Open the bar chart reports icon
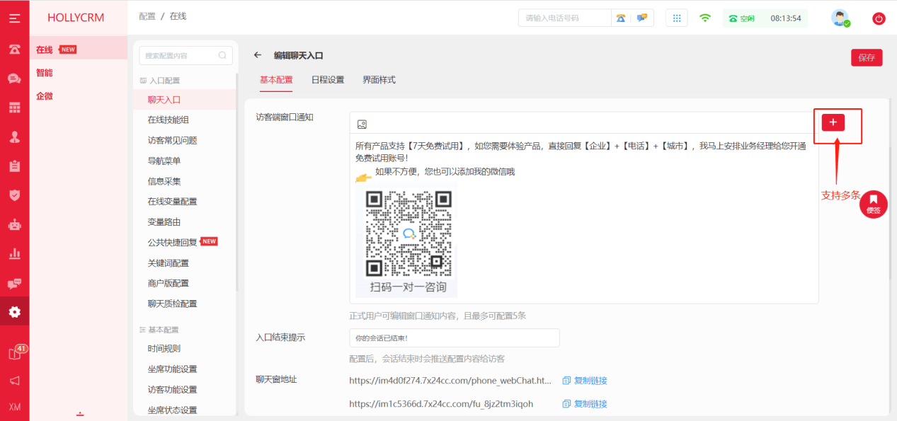This screenshot has width=897, height=421. pos(14,253)
